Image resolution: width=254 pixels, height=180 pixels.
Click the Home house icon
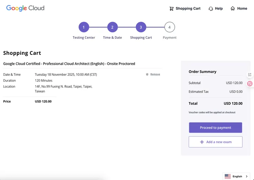[233, 9]
